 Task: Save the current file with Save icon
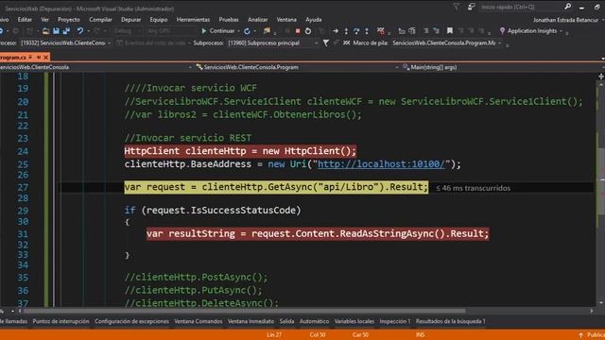coord(57,31)
